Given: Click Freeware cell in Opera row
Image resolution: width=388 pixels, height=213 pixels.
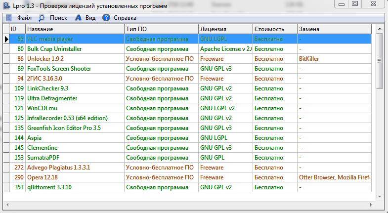Looking at the screenshot, I should click(226, 177).
